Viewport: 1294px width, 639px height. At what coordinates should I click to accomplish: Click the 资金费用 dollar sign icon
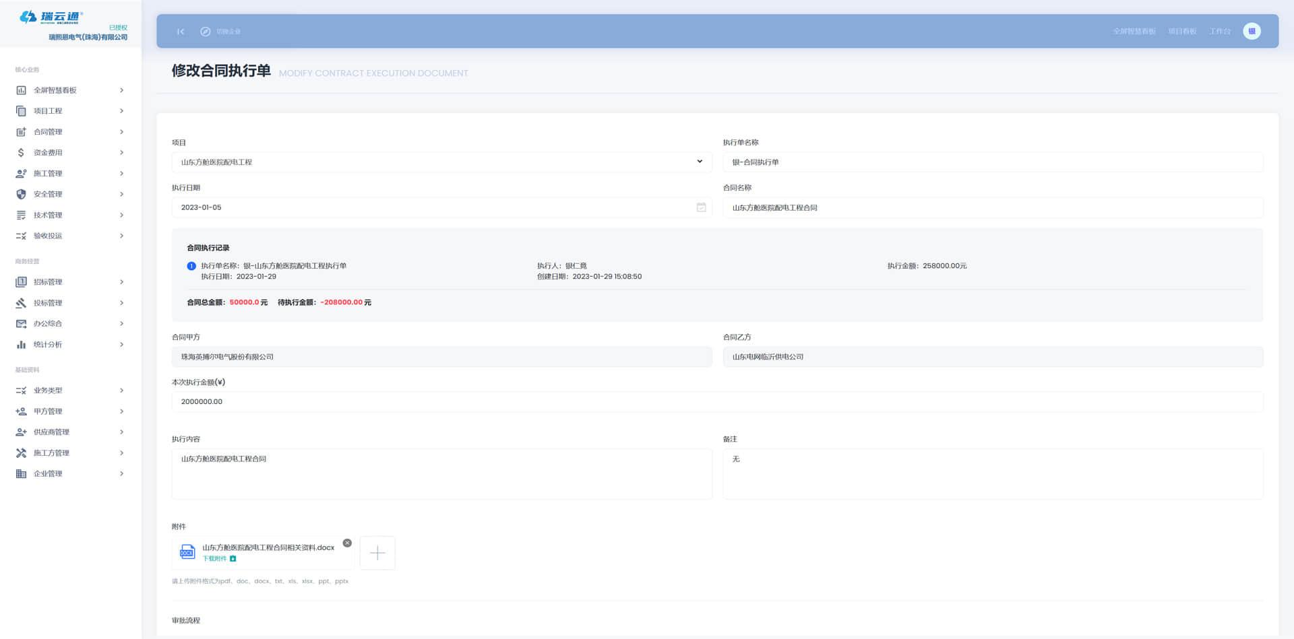pos(22,153)
